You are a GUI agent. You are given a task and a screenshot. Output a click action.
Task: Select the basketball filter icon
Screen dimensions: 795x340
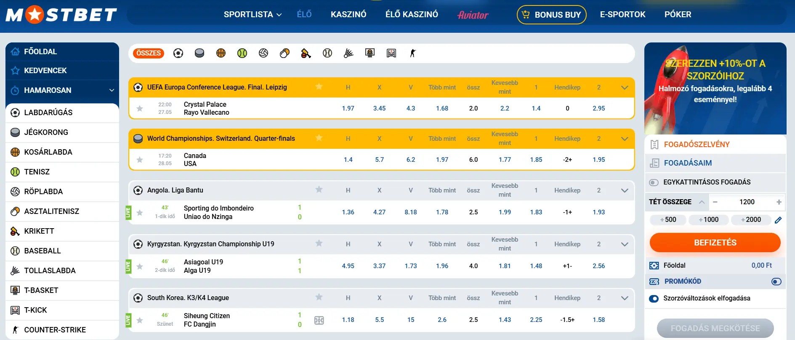(221, 53)
